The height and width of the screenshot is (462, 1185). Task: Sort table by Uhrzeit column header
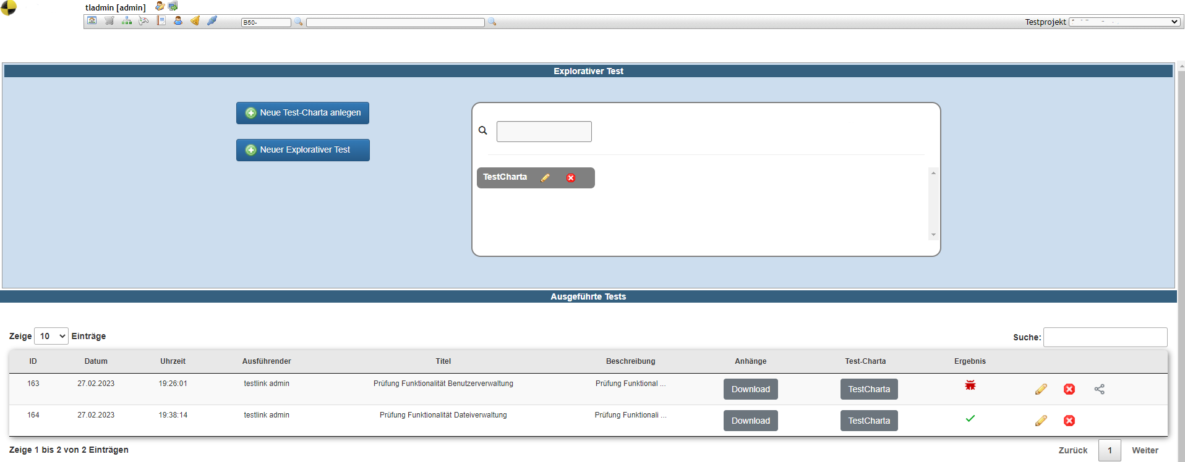tap(173, 361)
